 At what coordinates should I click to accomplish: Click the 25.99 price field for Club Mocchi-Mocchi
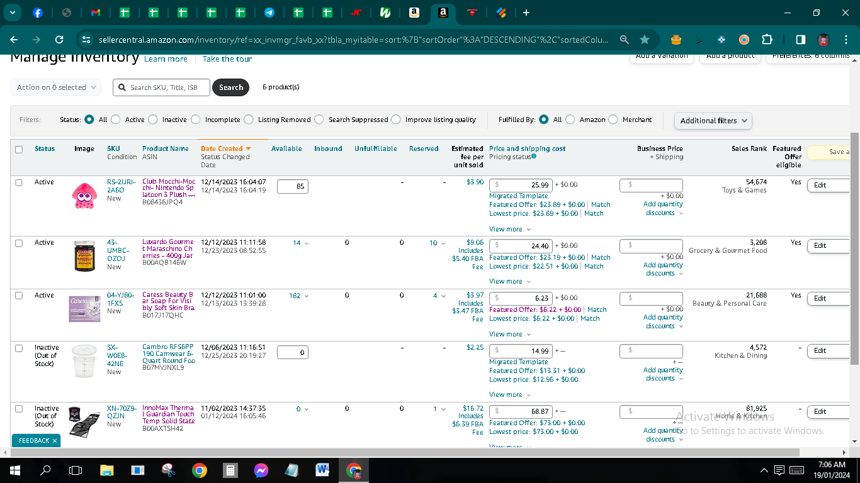pyautogui.click(x=521, y=185)
